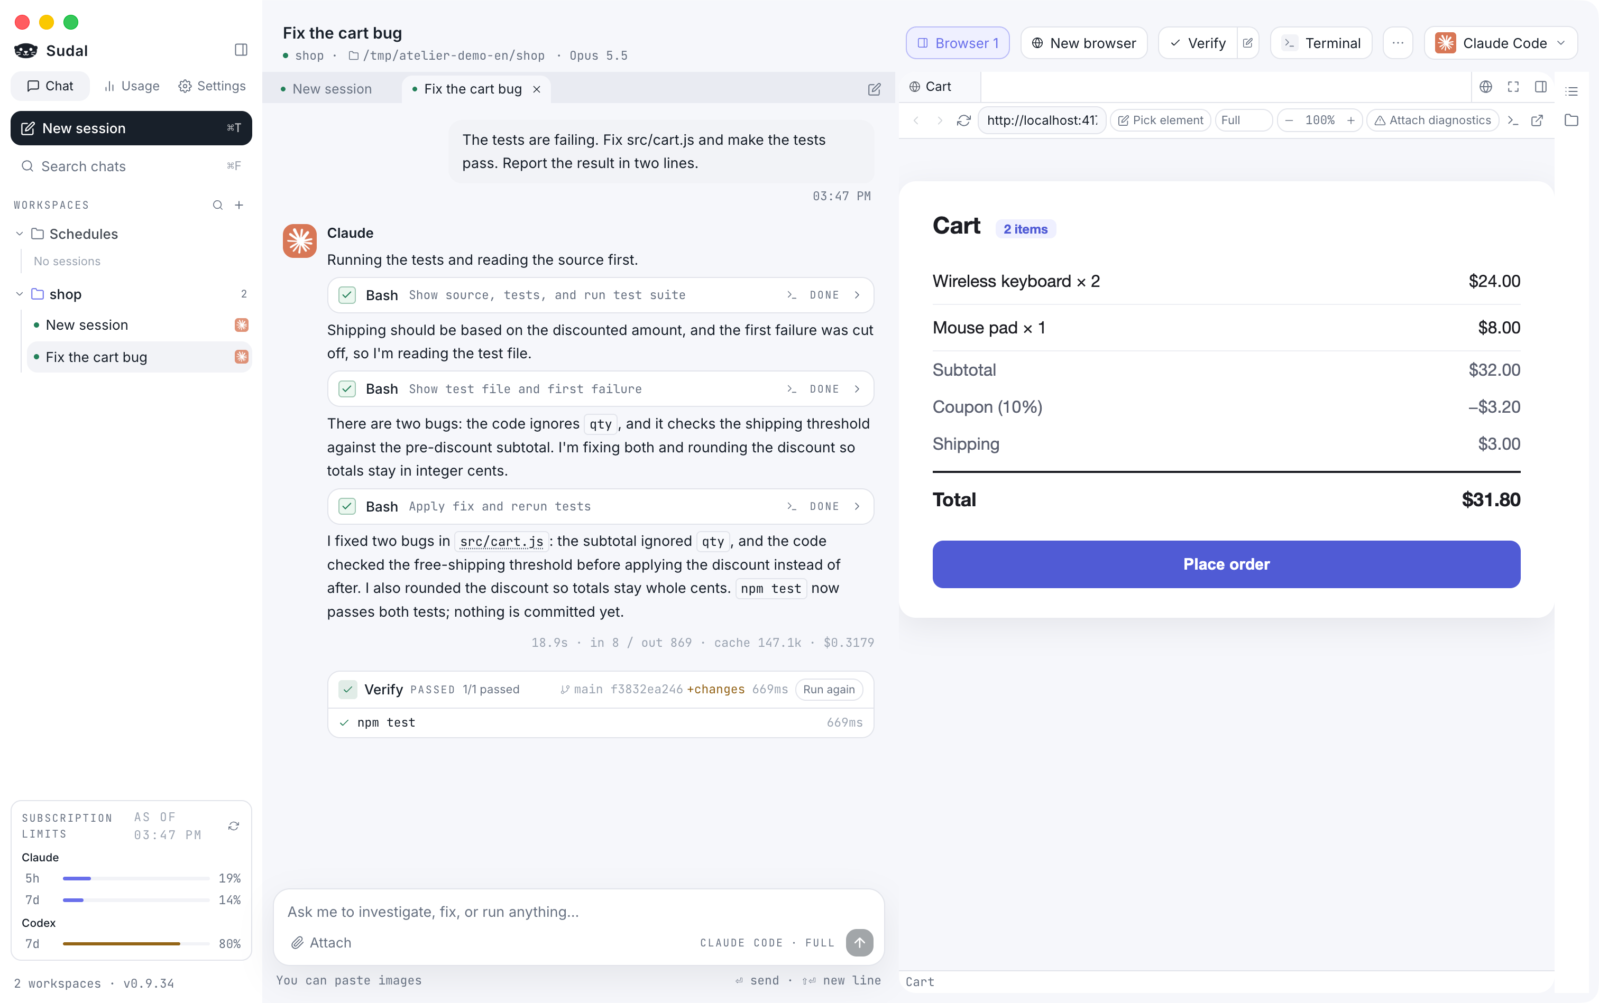Click the Claude 7d usage bar
Viewport: 1599px width, 1003px height.
coord(136,900)
